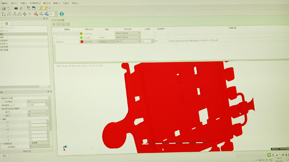Click the float icon of the upper left panel
The image size is (289, 162).
click(44, 18)
